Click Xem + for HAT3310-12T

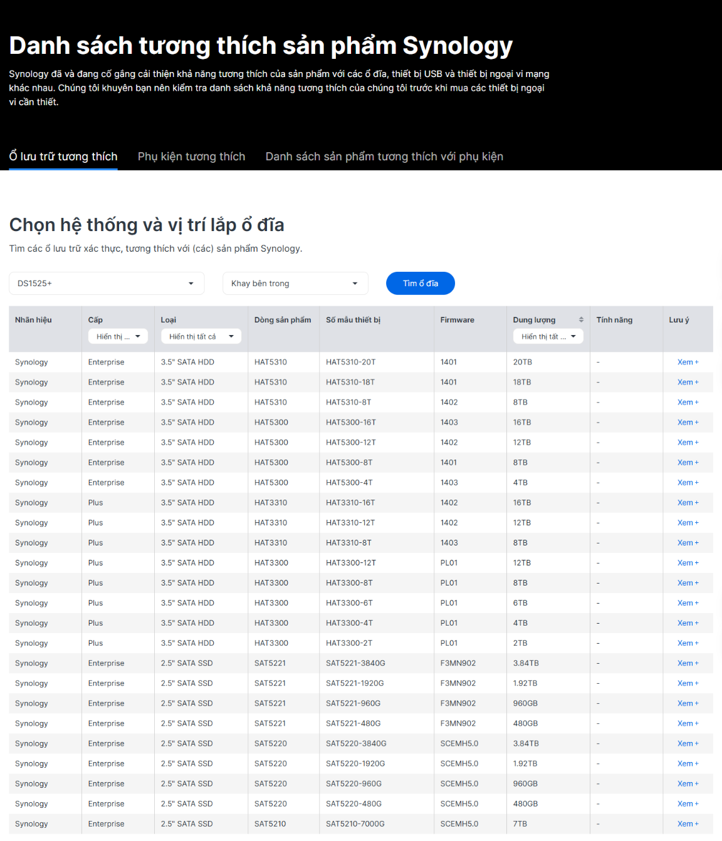pos(688,522)
